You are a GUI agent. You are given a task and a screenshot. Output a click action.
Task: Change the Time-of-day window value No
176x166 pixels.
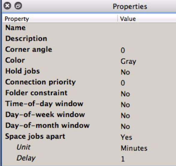(125, 105)
